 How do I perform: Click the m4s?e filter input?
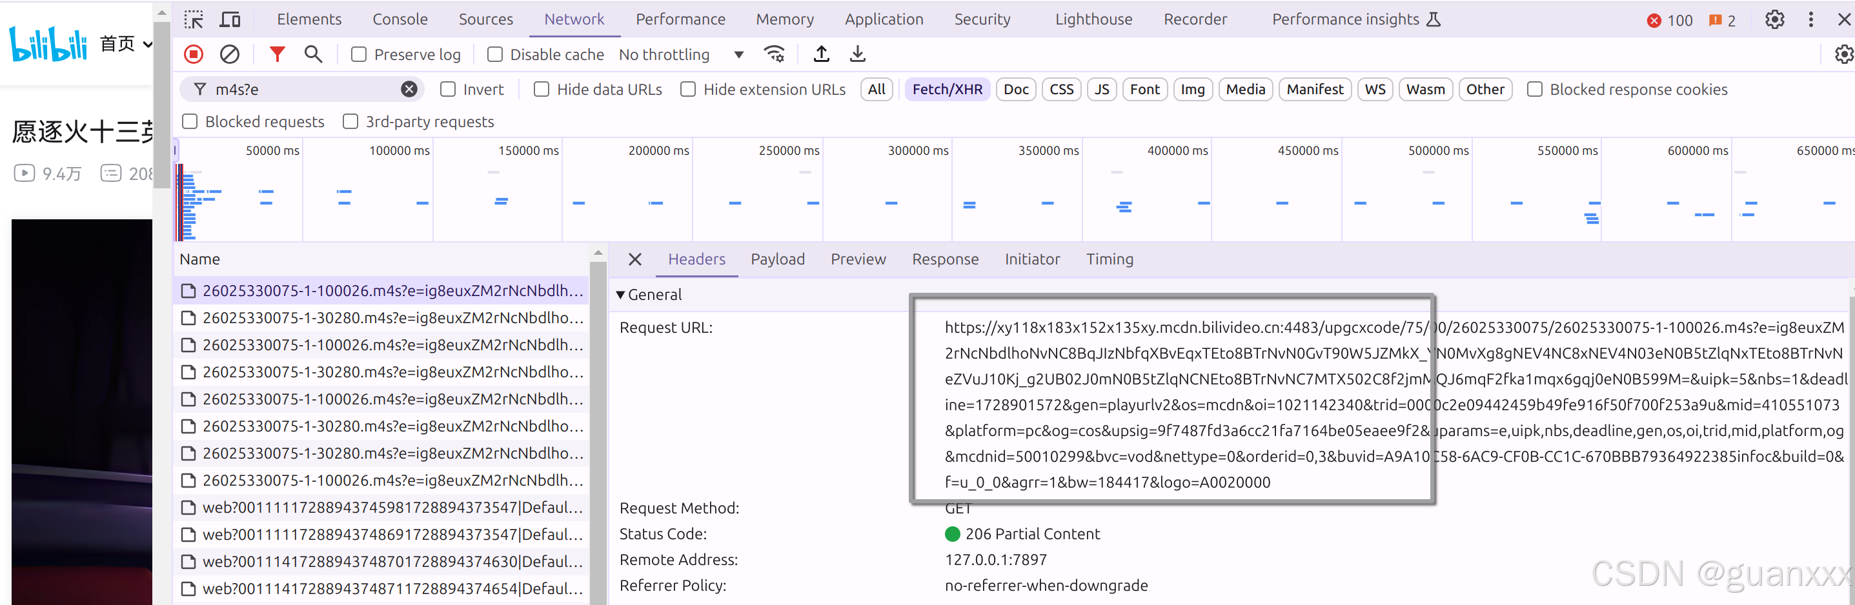pos(303,89)
